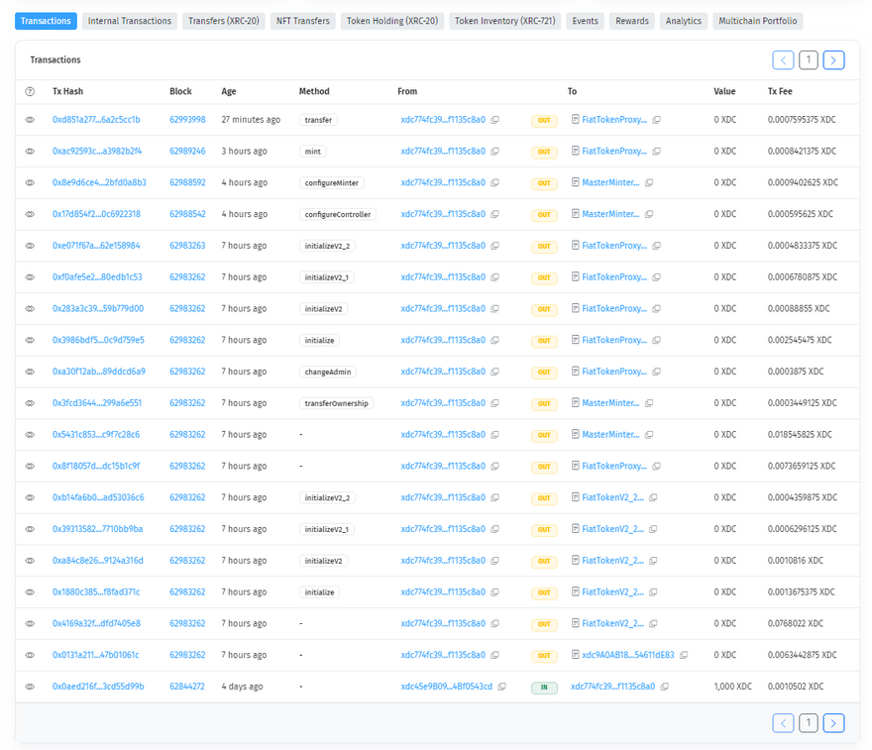Click contract icon beside MasterMinter in configureController row
Screen dimensions: 872x750
point(575,215)
